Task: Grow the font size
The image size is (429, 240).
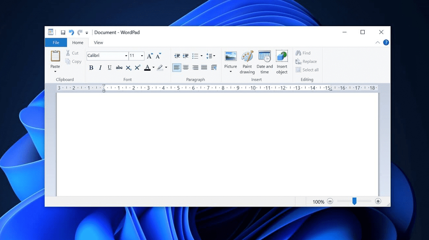Action: pos(150,56)
